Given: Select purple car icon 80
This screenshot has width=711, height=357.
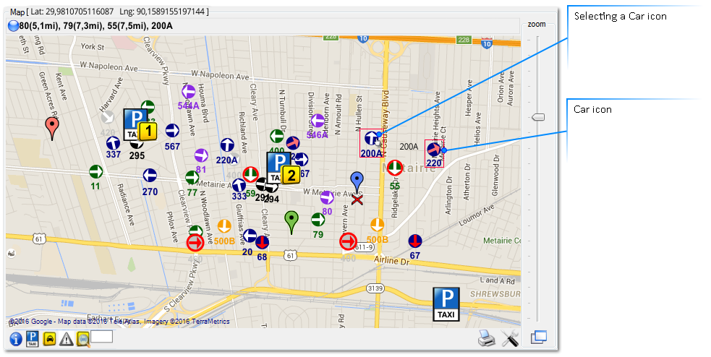Looking at the screenshot, I should tap(327, 197).
